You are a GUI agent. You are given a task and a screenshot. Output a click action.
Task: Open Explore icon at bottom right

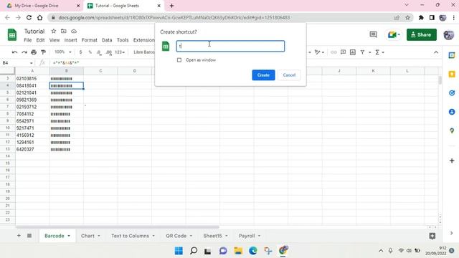point(432,236)
